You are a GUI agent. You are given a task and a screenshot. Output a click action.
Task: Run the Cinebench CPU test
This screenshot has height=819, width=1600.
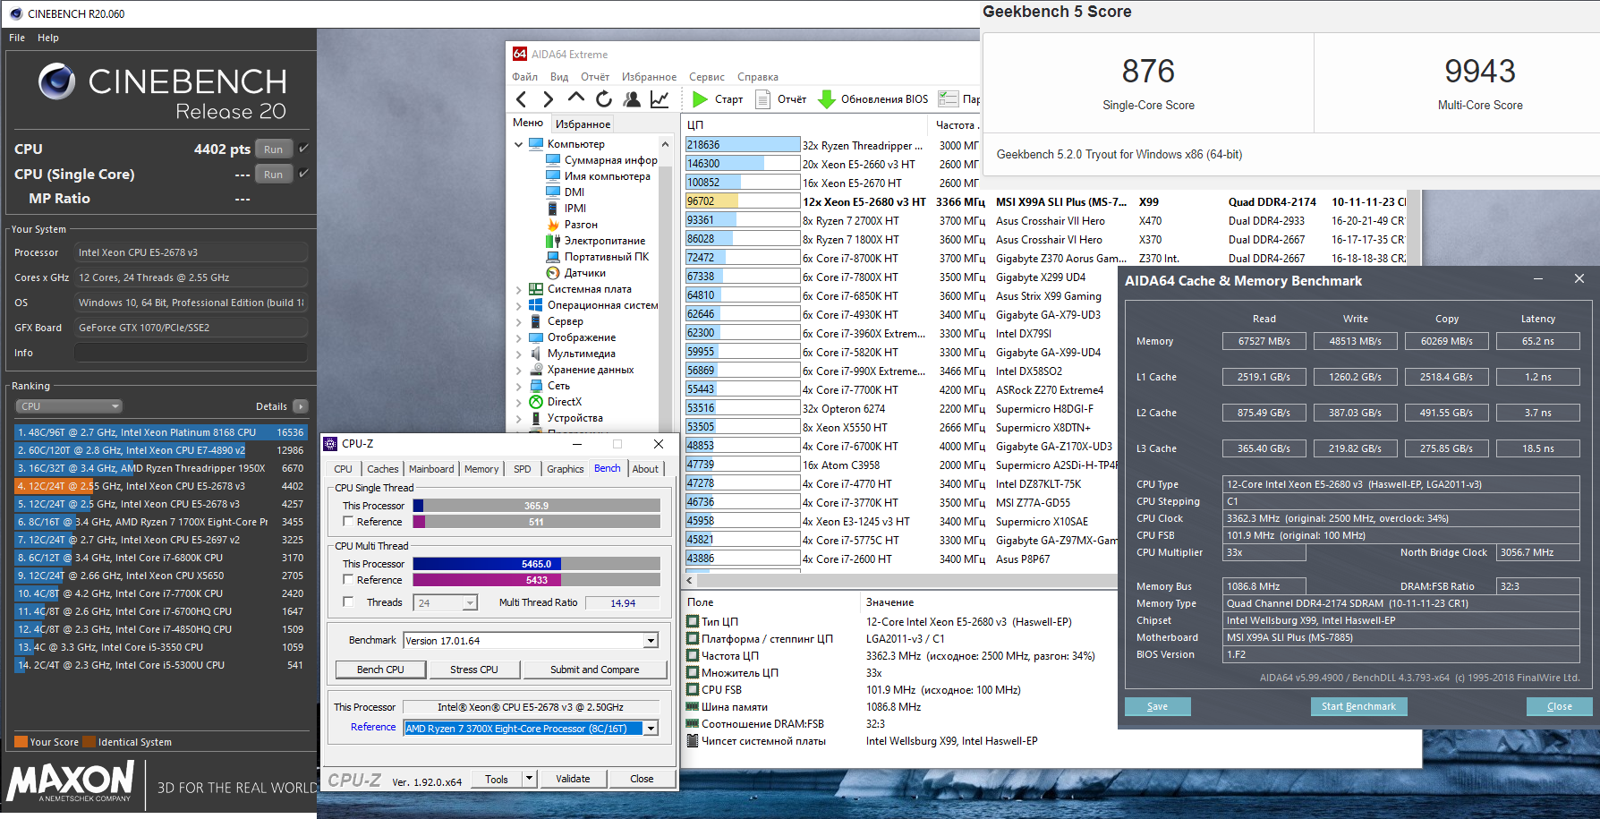(x=274, y=149)
